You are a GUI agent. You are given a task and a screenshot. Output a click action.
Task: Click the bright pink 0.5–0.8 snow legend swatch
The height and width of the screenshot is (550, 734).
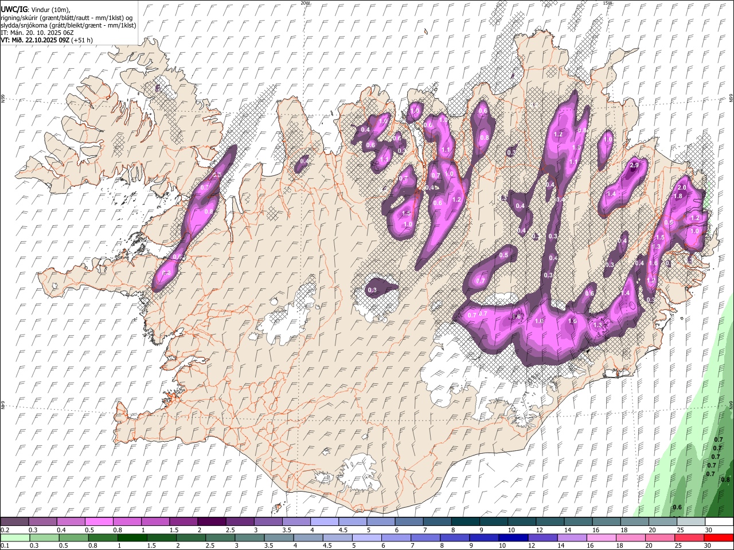pos(99,522)
